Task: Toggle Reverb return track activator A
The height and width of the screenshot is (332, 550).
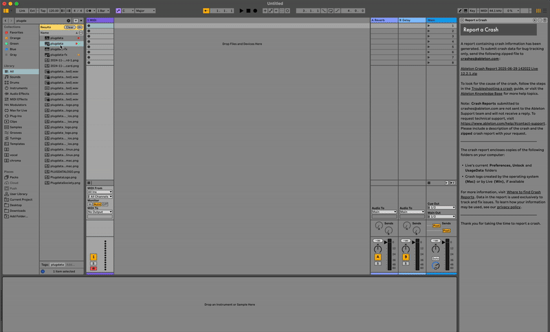Action: pos(377,257)
